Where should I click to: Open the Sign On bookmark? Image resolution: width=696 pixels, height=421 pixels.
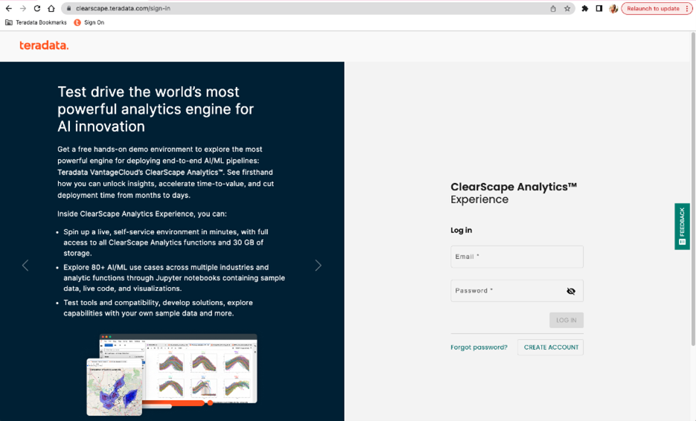pyautogui.click(x=89, y=22)
